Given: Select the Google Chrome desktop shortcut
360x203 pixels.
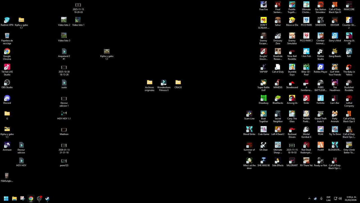Looking at the screenshot, I should pyautogui.click(x=7, y=54).
